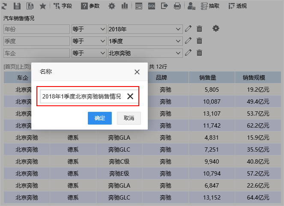Click the refresh icon in toolbar
The height and width of the screenshot is (206, 284).
click(x=4, y=6)
